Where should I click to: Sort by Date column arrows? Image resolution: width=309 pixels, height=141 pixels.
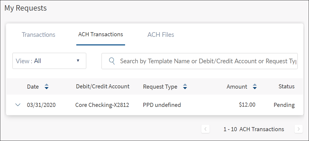(x=47, y=87)
